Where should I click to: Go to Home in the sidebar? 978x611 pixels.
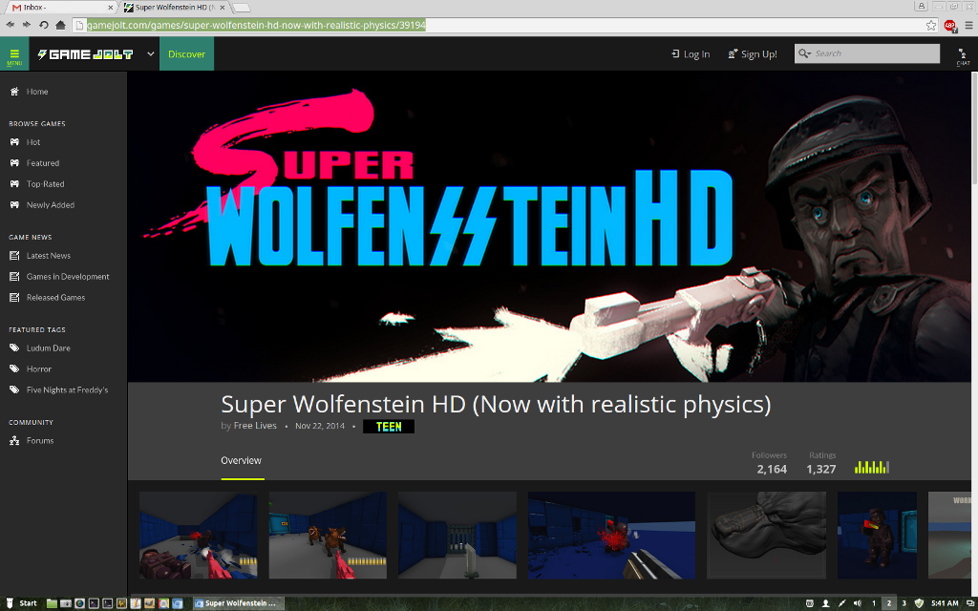coord(37,92)
